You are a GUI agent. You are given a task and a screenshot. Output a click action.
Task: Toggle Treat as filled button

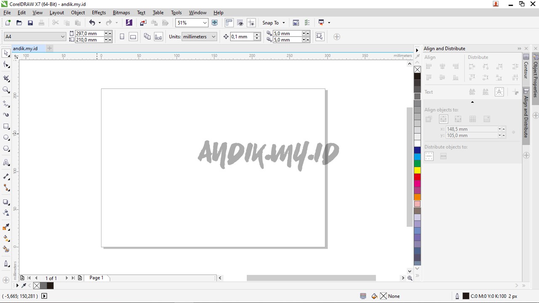320,37
